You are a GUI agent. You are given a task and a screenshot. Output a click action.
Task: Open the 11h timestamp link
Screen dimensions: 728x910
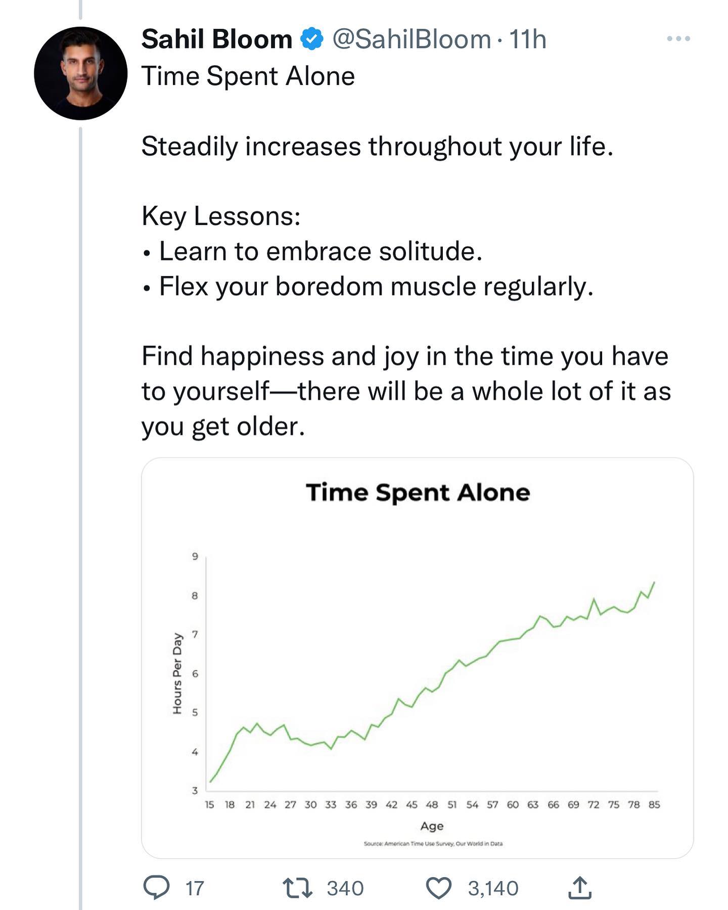click(x=527, y=39)
